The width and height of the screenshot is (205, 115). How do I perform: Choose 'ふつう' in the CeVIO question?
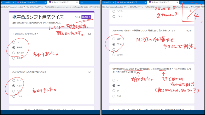(14, 80)
